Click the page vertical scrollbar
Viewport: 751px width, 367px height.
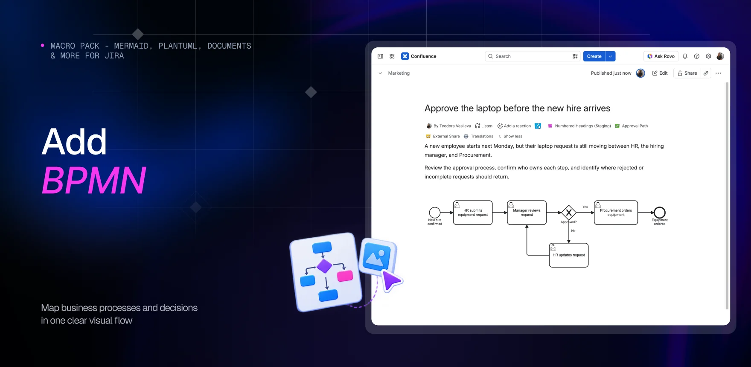pos(727,195)
